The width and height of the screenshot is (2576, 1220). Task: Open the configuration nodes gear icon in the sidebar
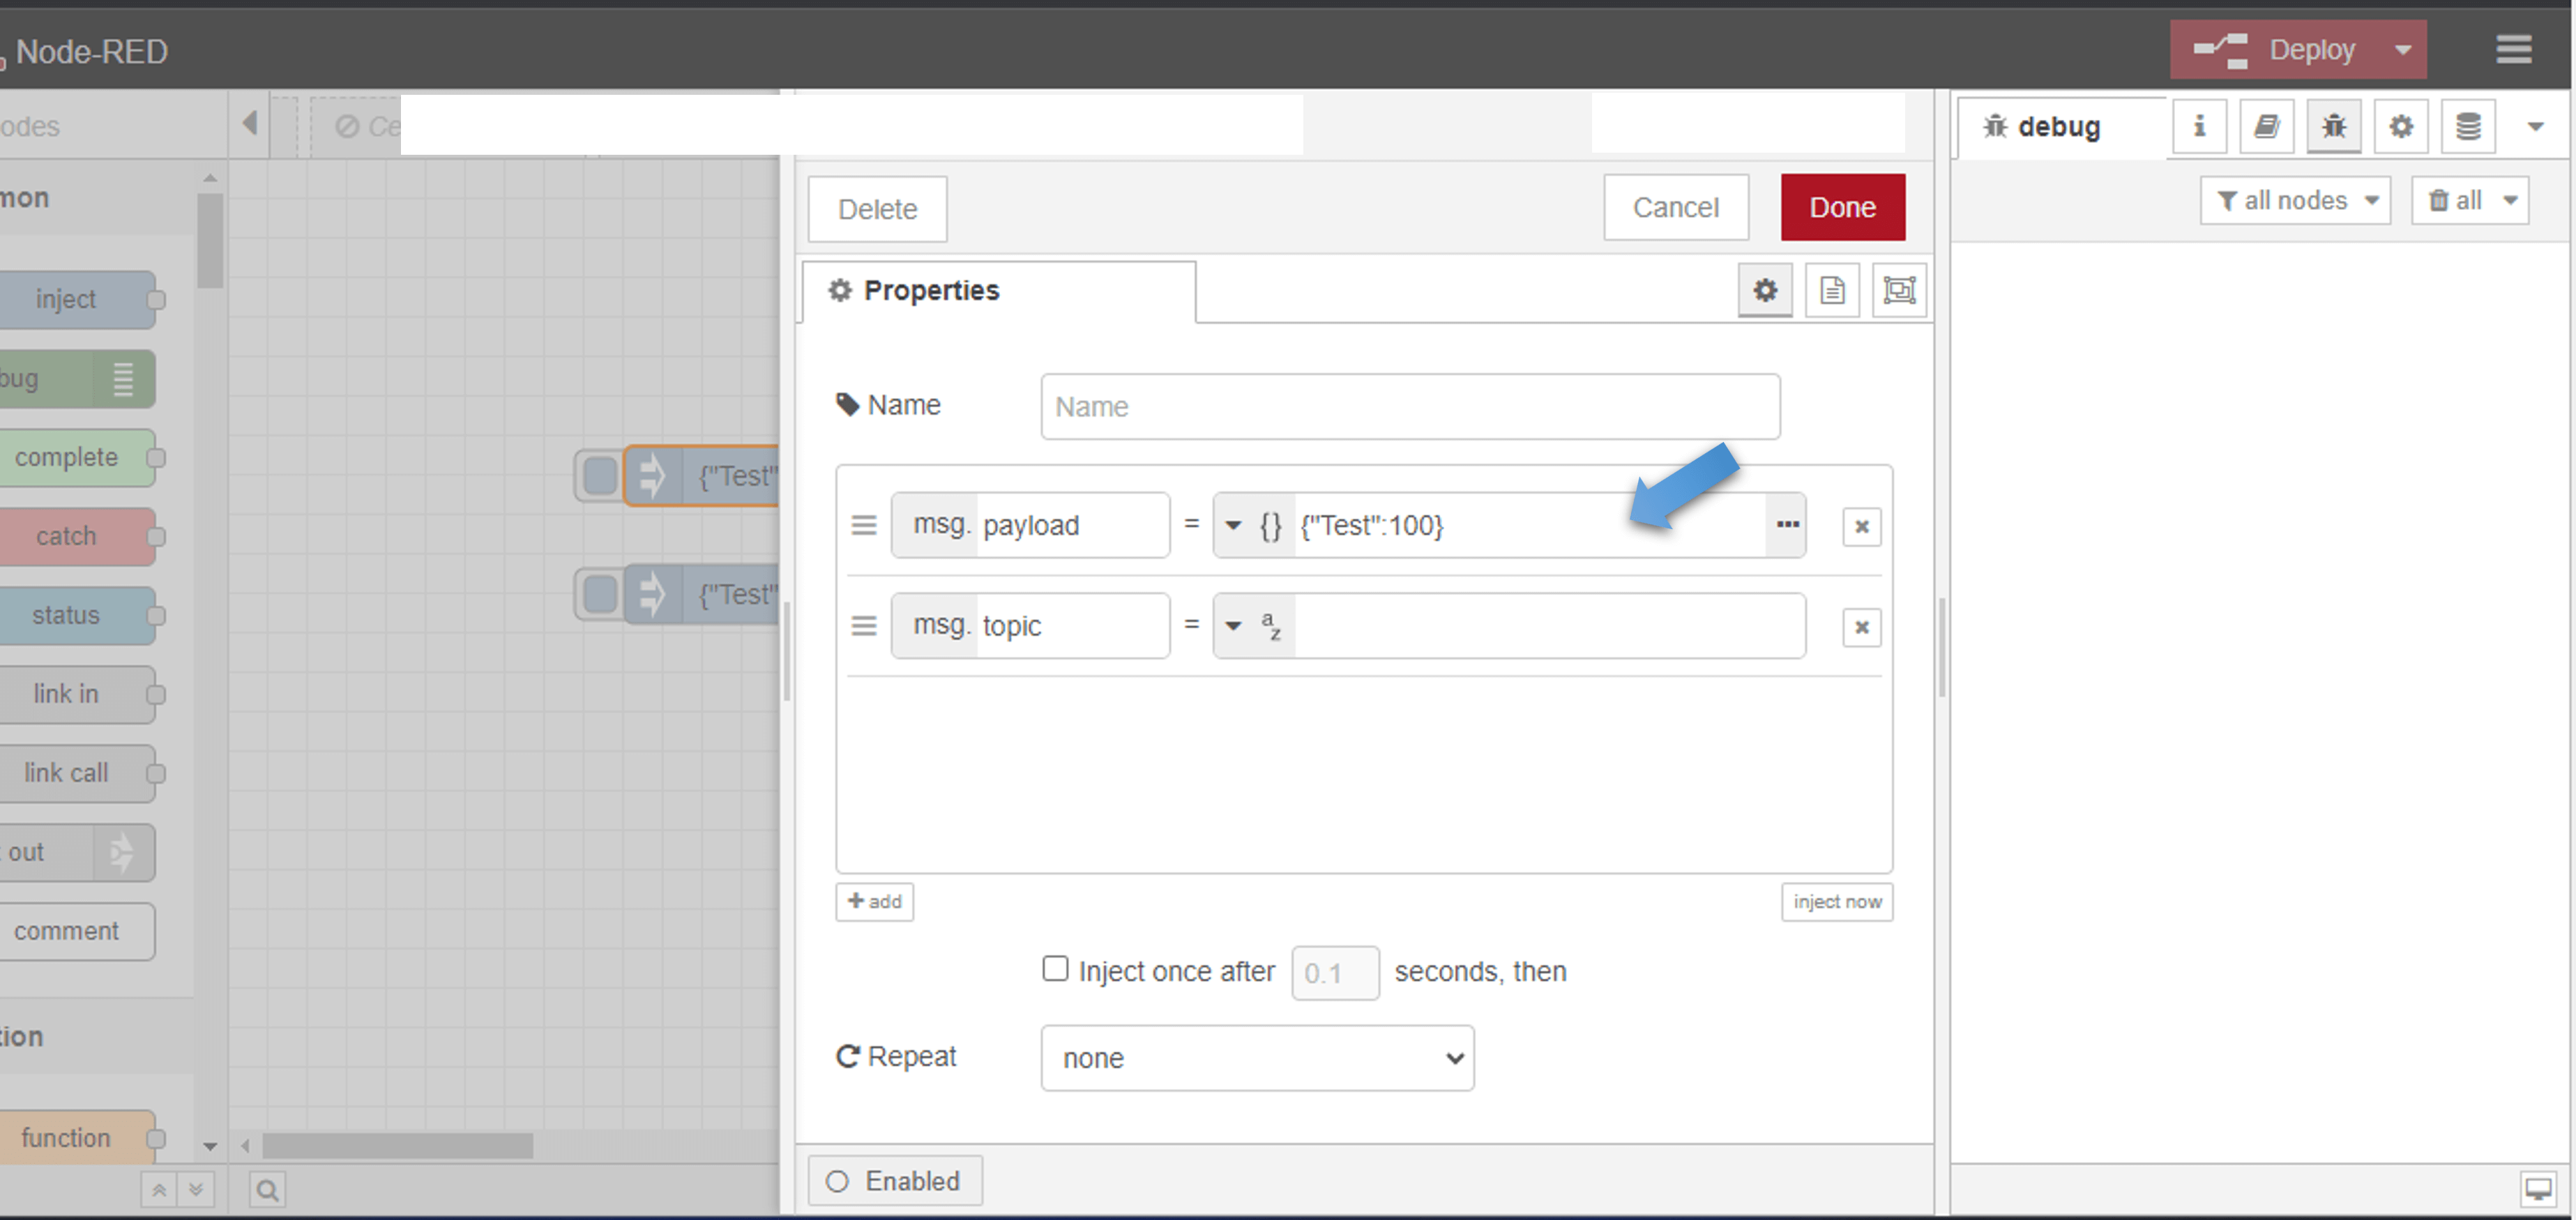coord(2401,126)
